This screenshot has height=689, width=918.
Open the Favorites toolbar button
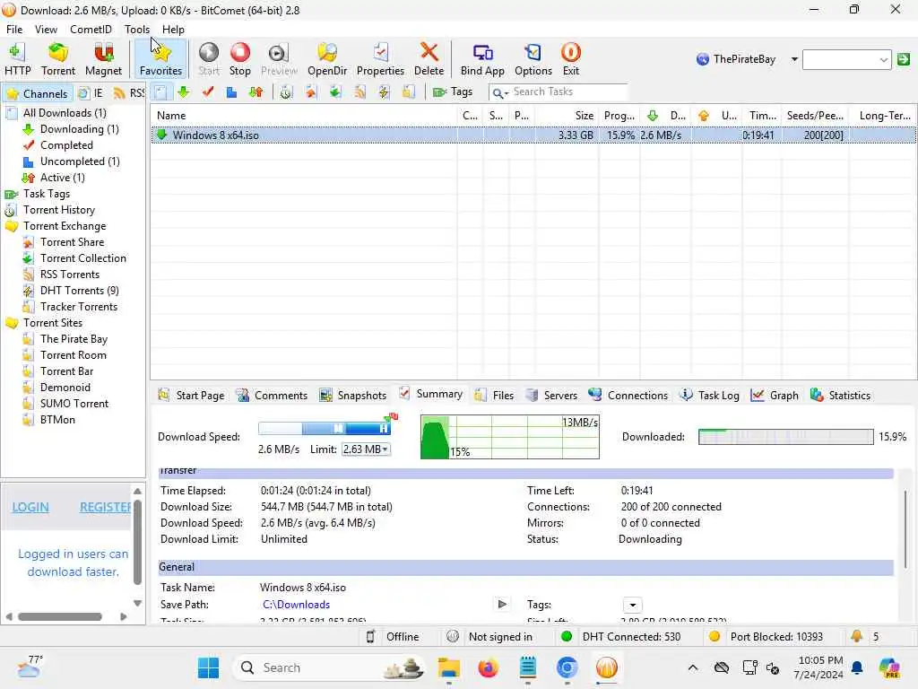pos(160,58)
